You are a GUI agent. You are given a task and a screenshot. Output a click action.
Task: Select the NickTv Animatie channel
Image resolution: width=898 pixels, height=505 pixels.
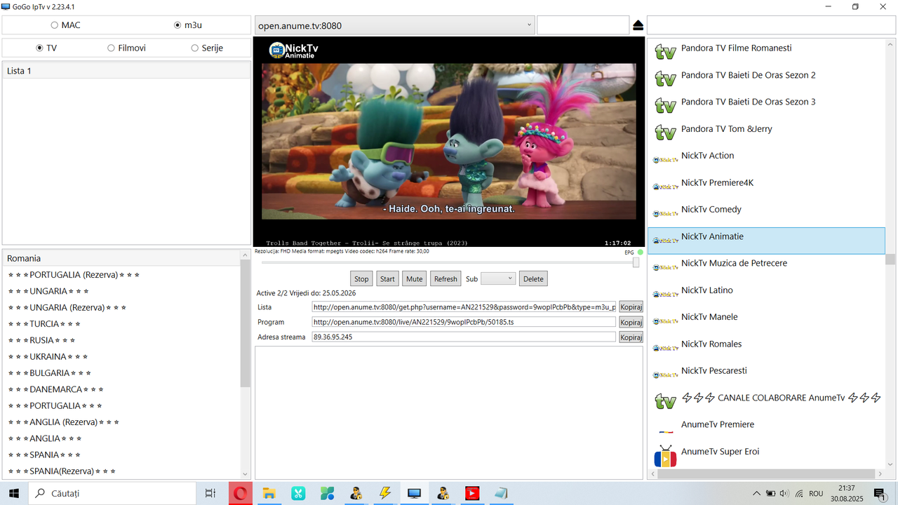coord(766,241)
